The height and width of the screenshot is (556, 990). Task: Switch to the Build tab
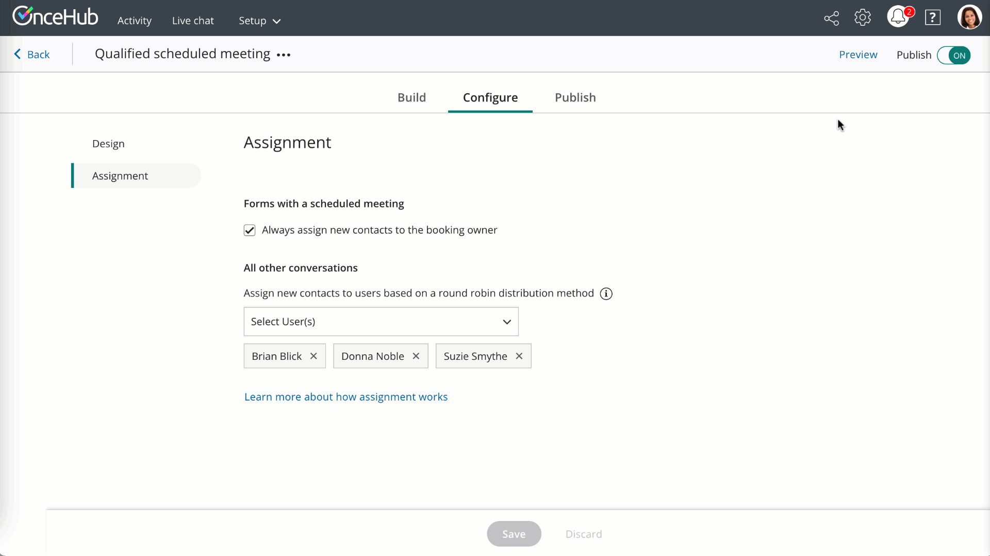[x=411, y=98]
